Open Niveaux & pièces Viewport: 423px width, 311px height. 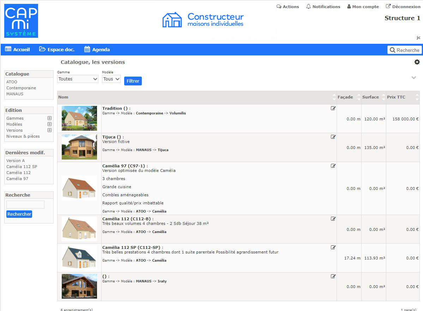click(x=23, y=136)
